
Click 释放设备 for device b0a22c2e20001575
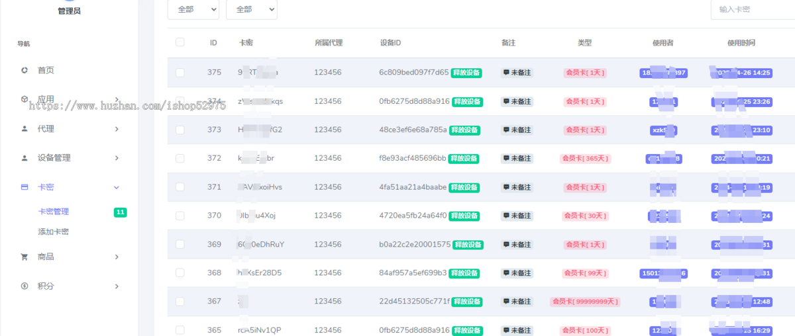coord(468,245)
